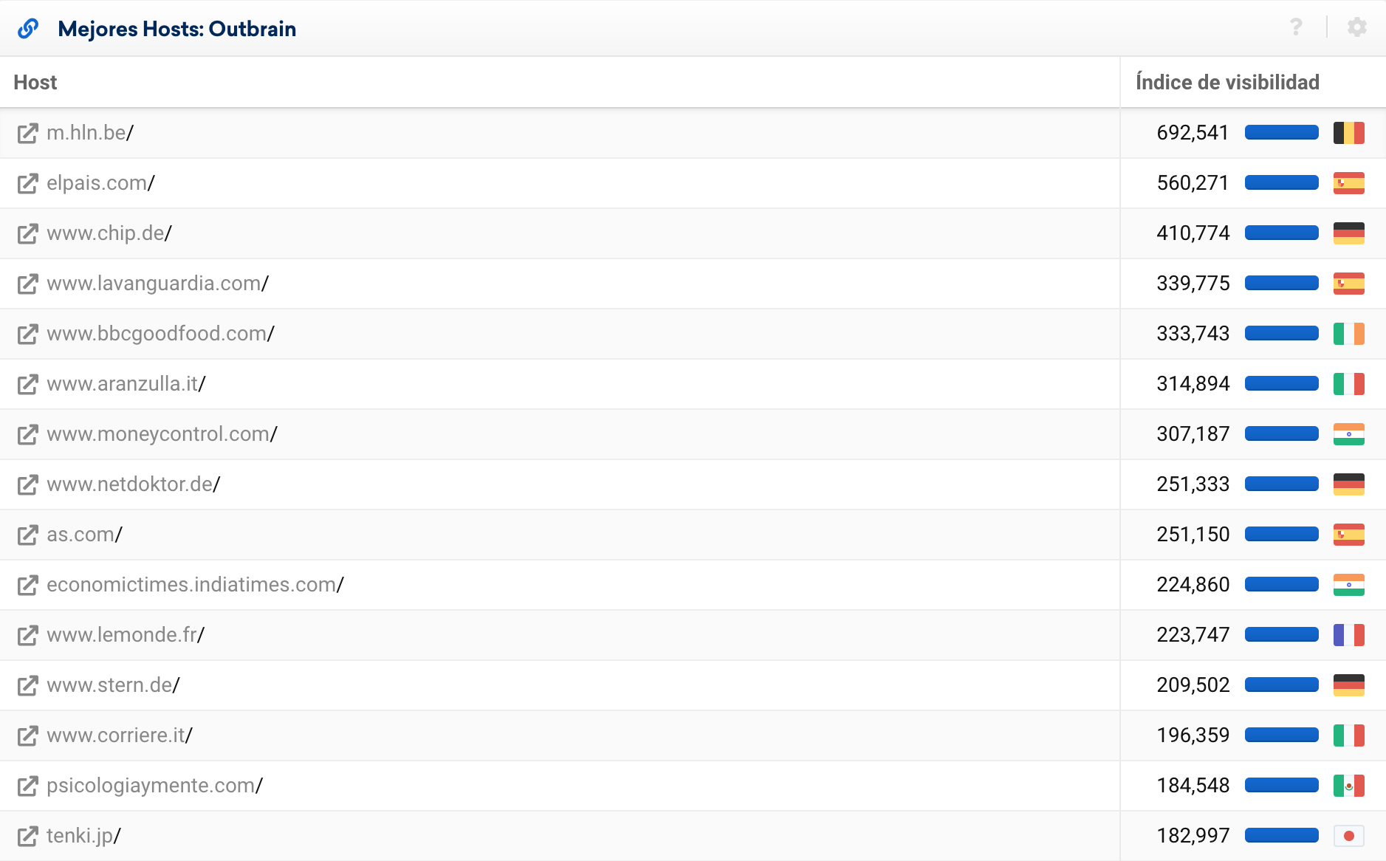Open the www.bbcgoodfood.com host link
This screenshot has width=1386, height=861.
157,334
